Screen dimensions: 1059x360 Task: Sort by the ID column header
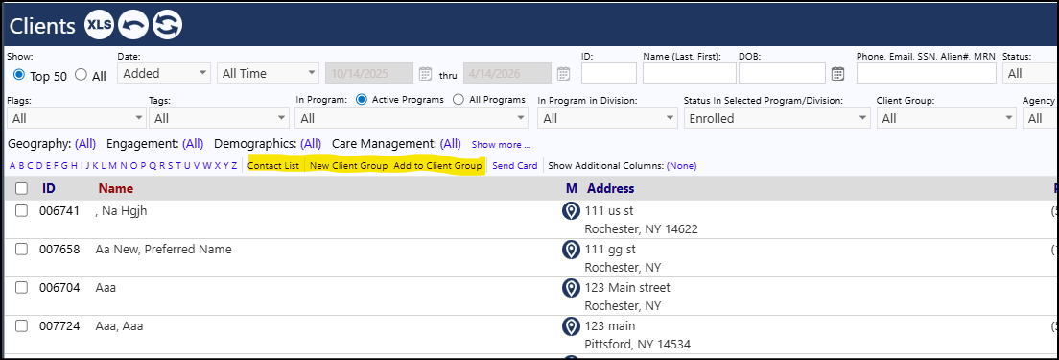point(49,188)
